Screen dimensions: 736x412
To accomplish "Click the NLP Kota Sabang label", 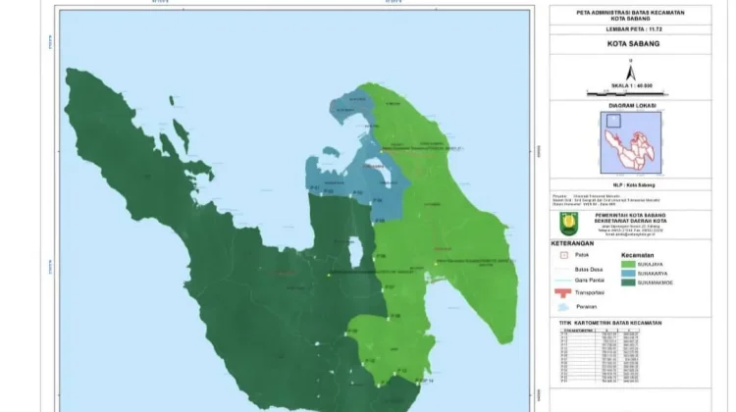I will [633, 185].
